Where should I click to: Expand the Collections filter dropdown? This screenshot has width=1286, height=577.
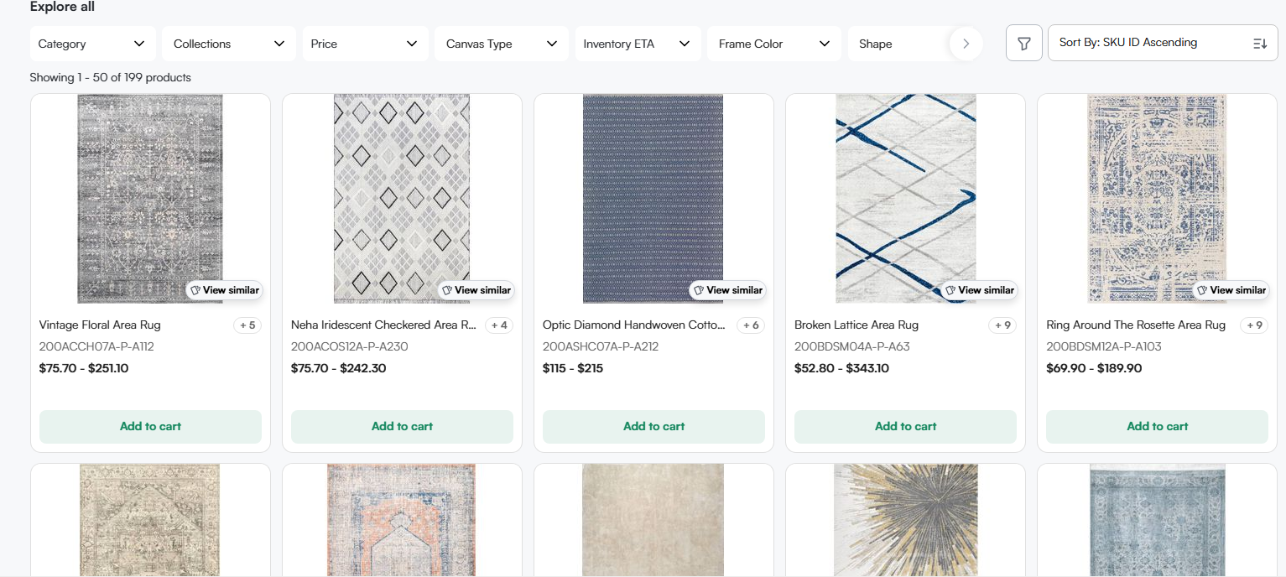point(229,44)
